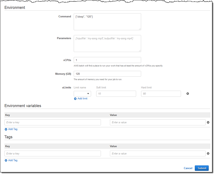Focus the Command text area
The image size is (215, 175).
pyautogui.click(x=107, y=22)
